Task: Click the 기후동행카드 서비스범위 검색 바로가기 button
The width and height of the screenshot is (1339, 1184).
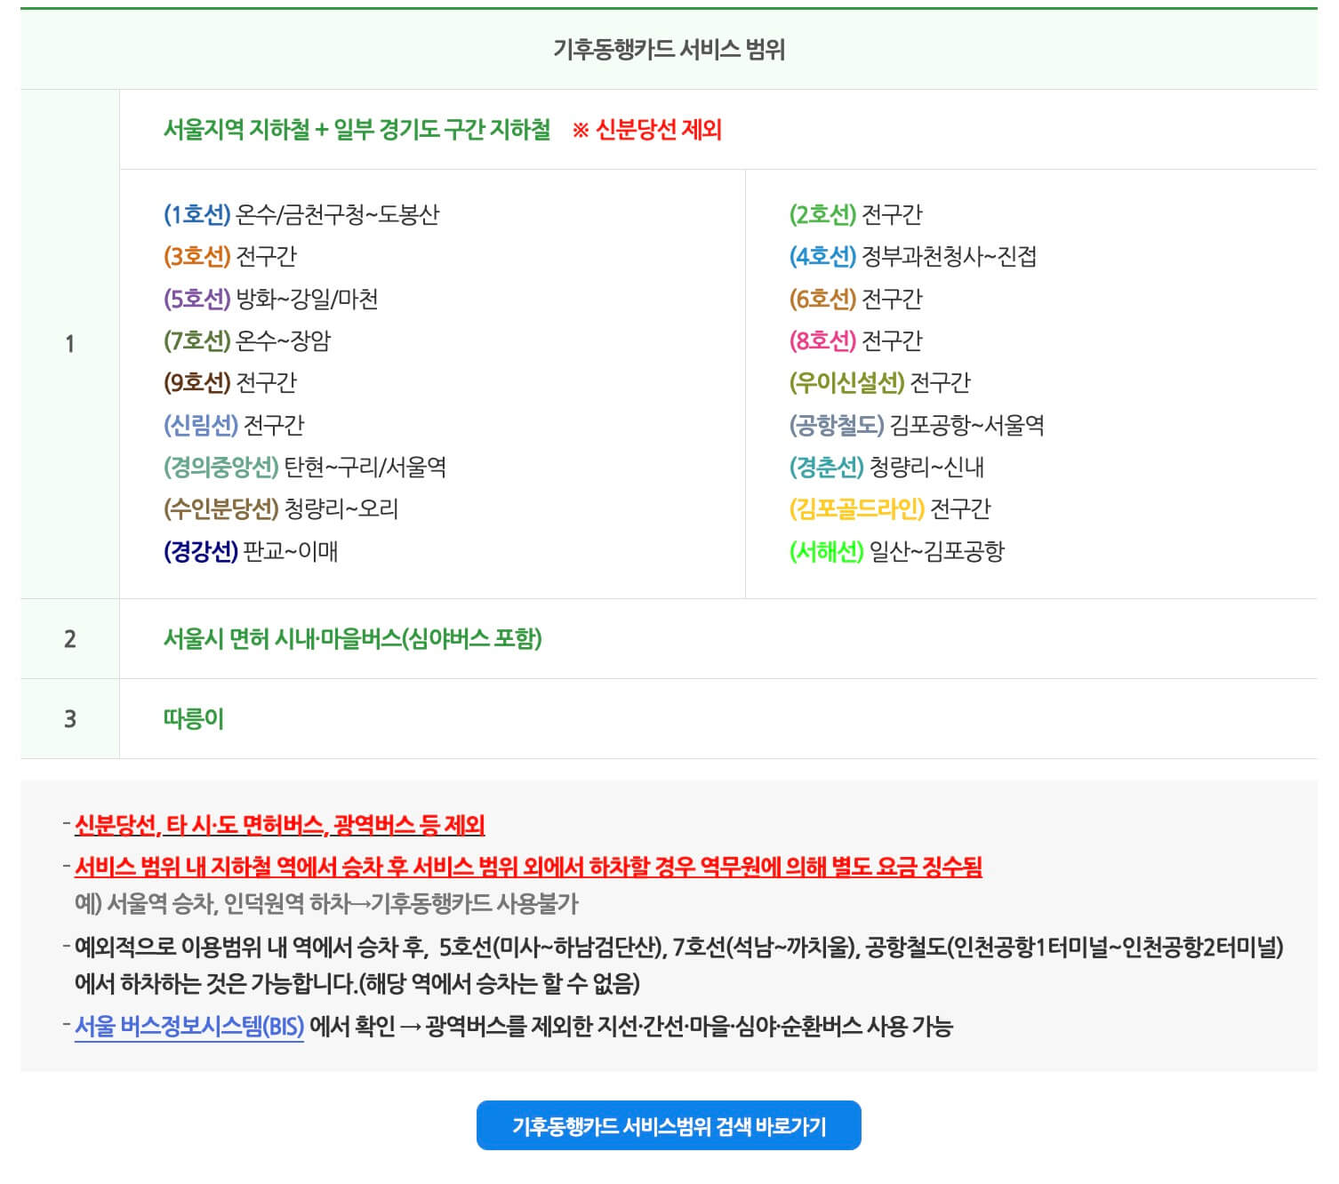Action: point(669,1125)
